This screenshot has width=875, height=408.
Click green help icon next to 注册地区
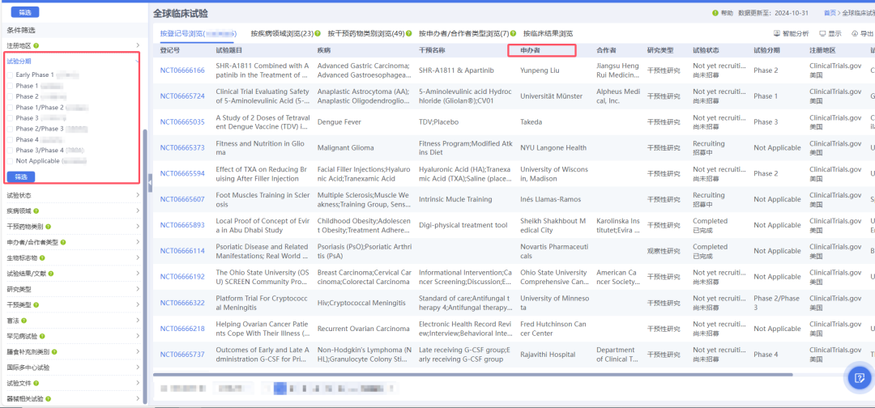point(36,45)
